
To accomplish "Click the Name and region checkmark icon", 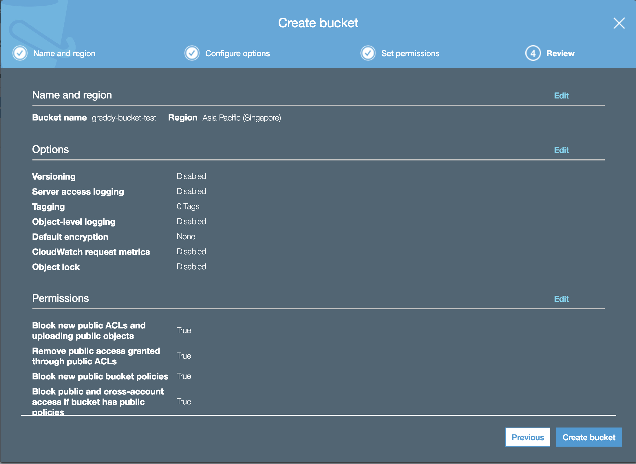I will [x=20, y=53].
